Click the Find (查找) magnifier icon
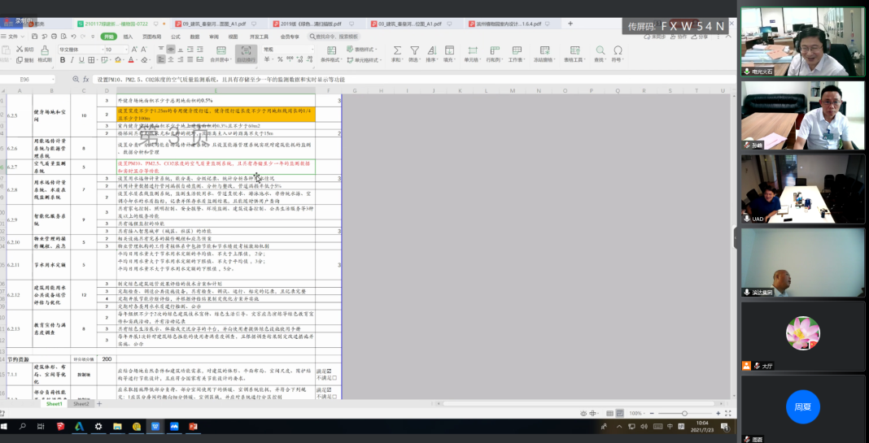The height and width of the screenshot is (443, 869). (x=600, y=50)
